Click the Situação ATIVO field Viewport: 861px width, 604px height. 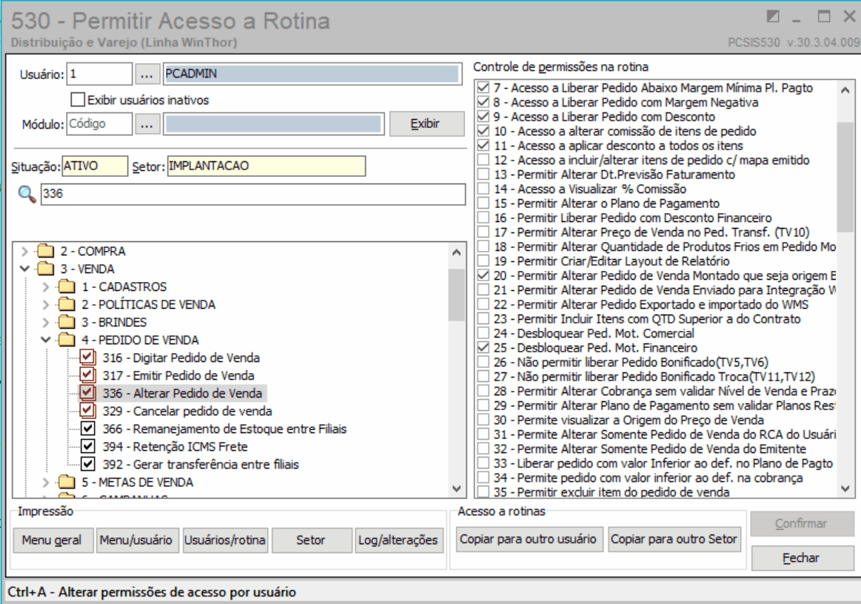pyautogui.click(x=95, y=166)
